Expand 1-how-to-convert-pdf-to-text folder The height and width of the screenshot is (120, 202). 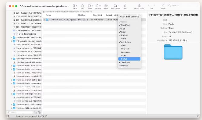(11, 80)
